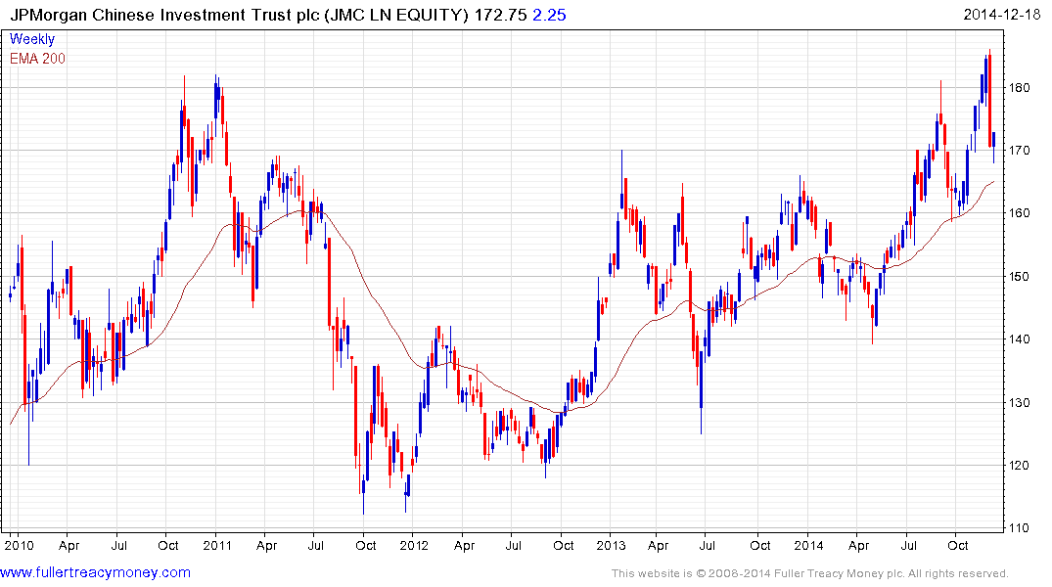Screen dimensions: 1052x587
Task: Click the '170' price axis label
Action: click(1020, 151)
